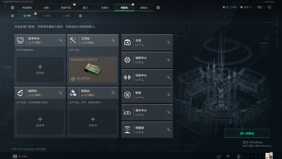Image resolution: width=282 pixels, height=159 pixels.
Task: Open the 5.8x42mm DVC12 production item
Action: (x=93, y=70)
